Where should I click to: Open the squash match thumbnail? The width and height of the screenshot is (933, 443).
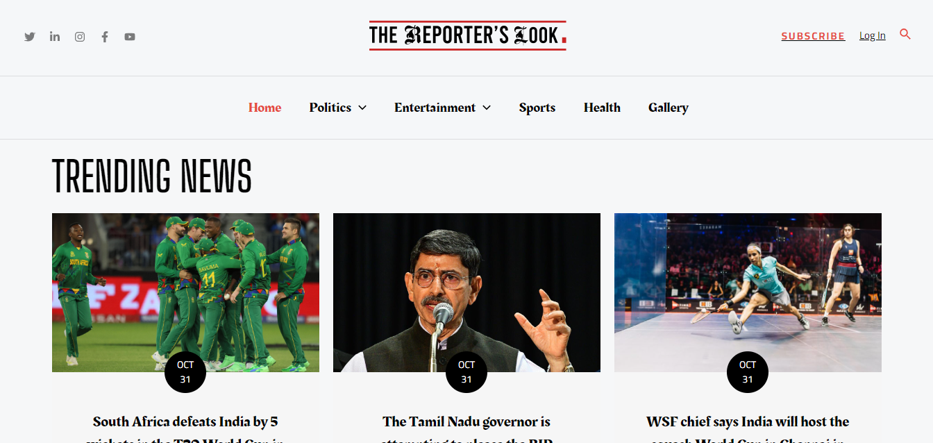pyautogui.click(x=748, y=292)
